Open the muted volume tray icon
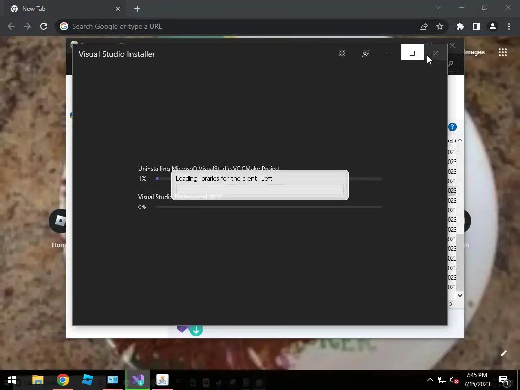Screen dimensions: 520x390 click(x=454, y=380)
